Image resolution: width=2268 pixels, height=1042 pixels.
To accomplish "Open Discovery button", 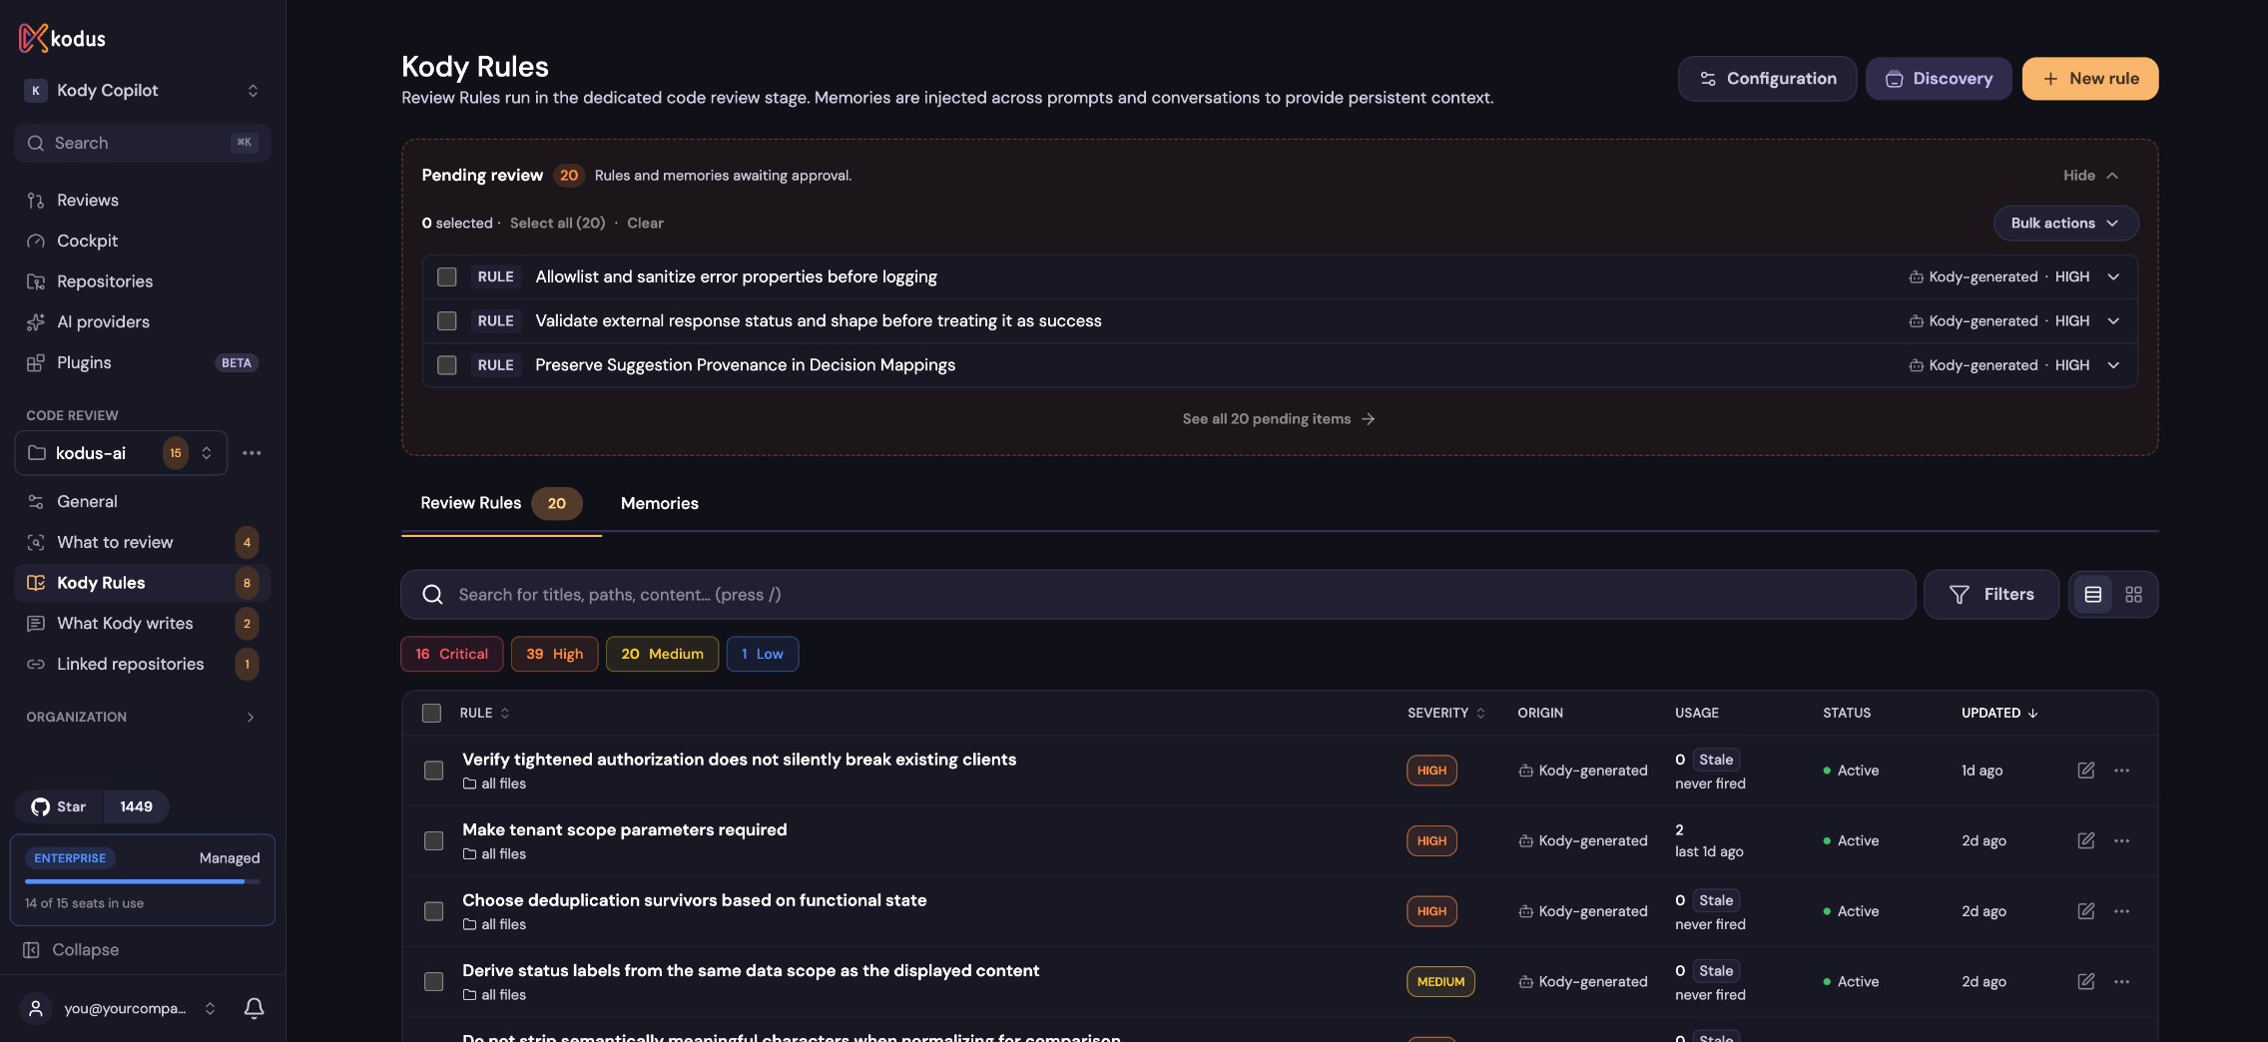I will 1938,78.
